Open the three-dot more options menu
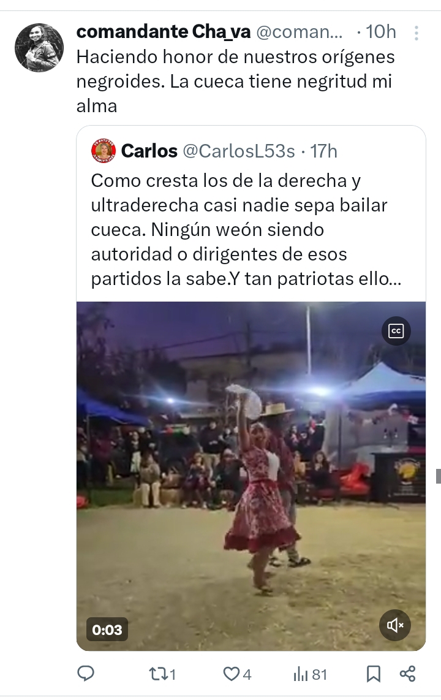 (x=416, y=33)
